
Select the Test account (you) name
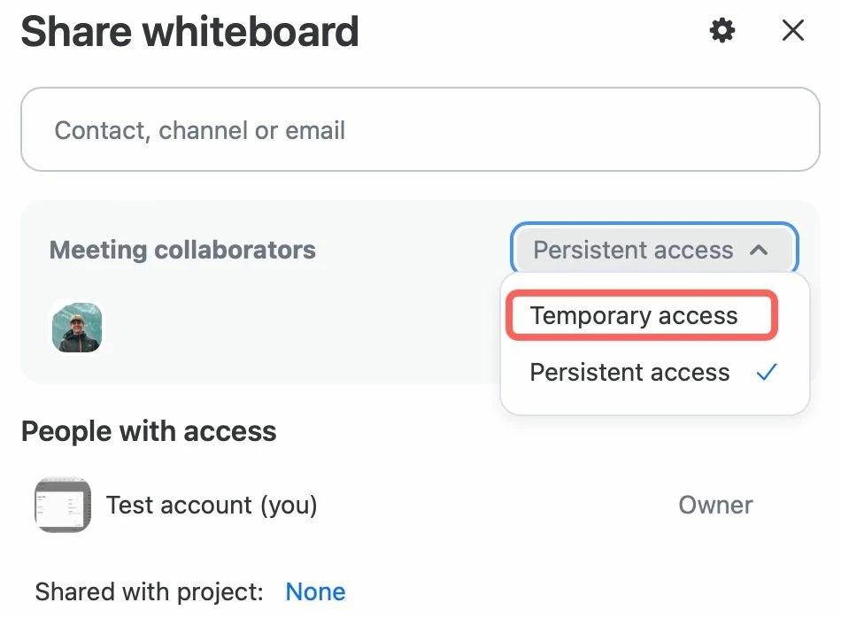click(212, 505)
